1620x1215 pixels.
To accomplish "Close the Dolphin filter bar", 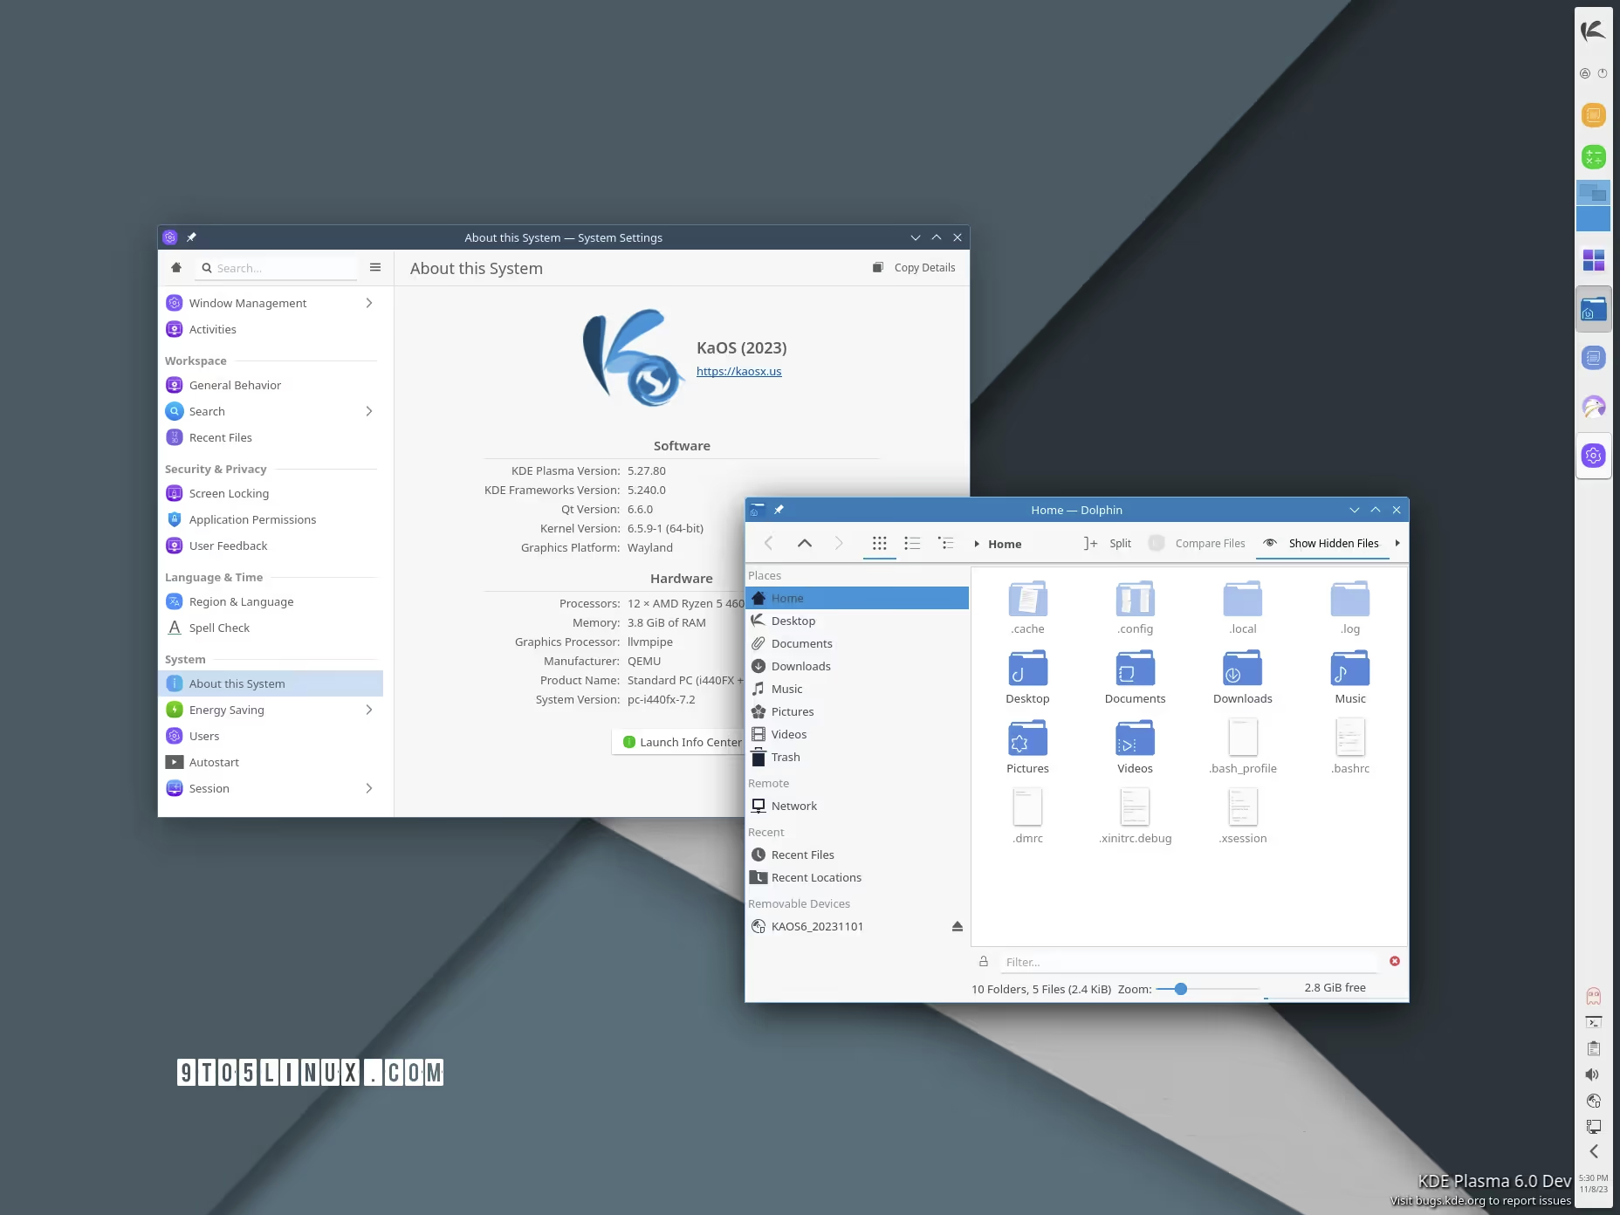I will coord(1395,961).
